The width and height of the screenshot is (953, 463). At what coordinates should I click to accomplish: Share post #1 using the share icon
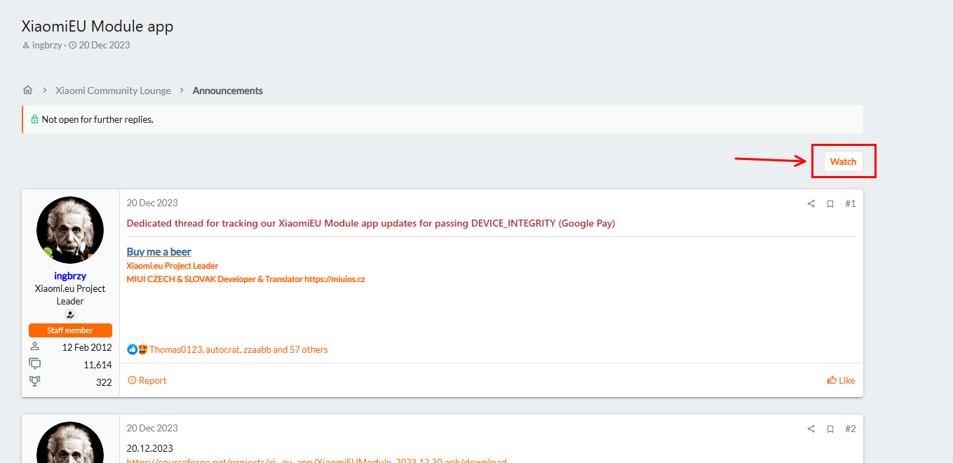coord(811,203)
